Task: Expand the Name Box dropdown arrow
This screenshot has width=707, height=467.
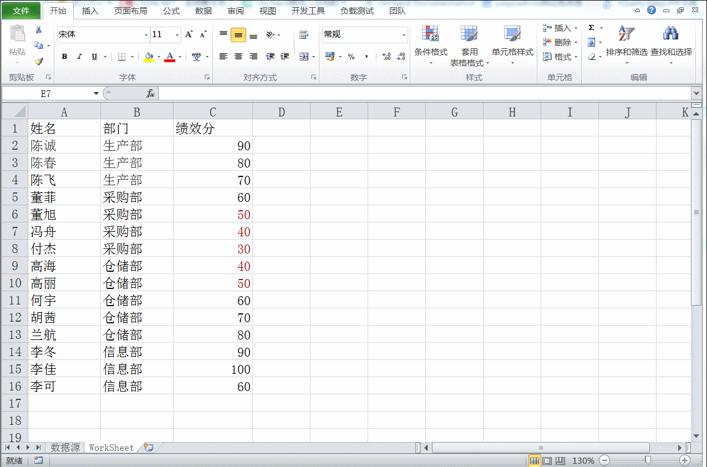Action: point(96,94)
